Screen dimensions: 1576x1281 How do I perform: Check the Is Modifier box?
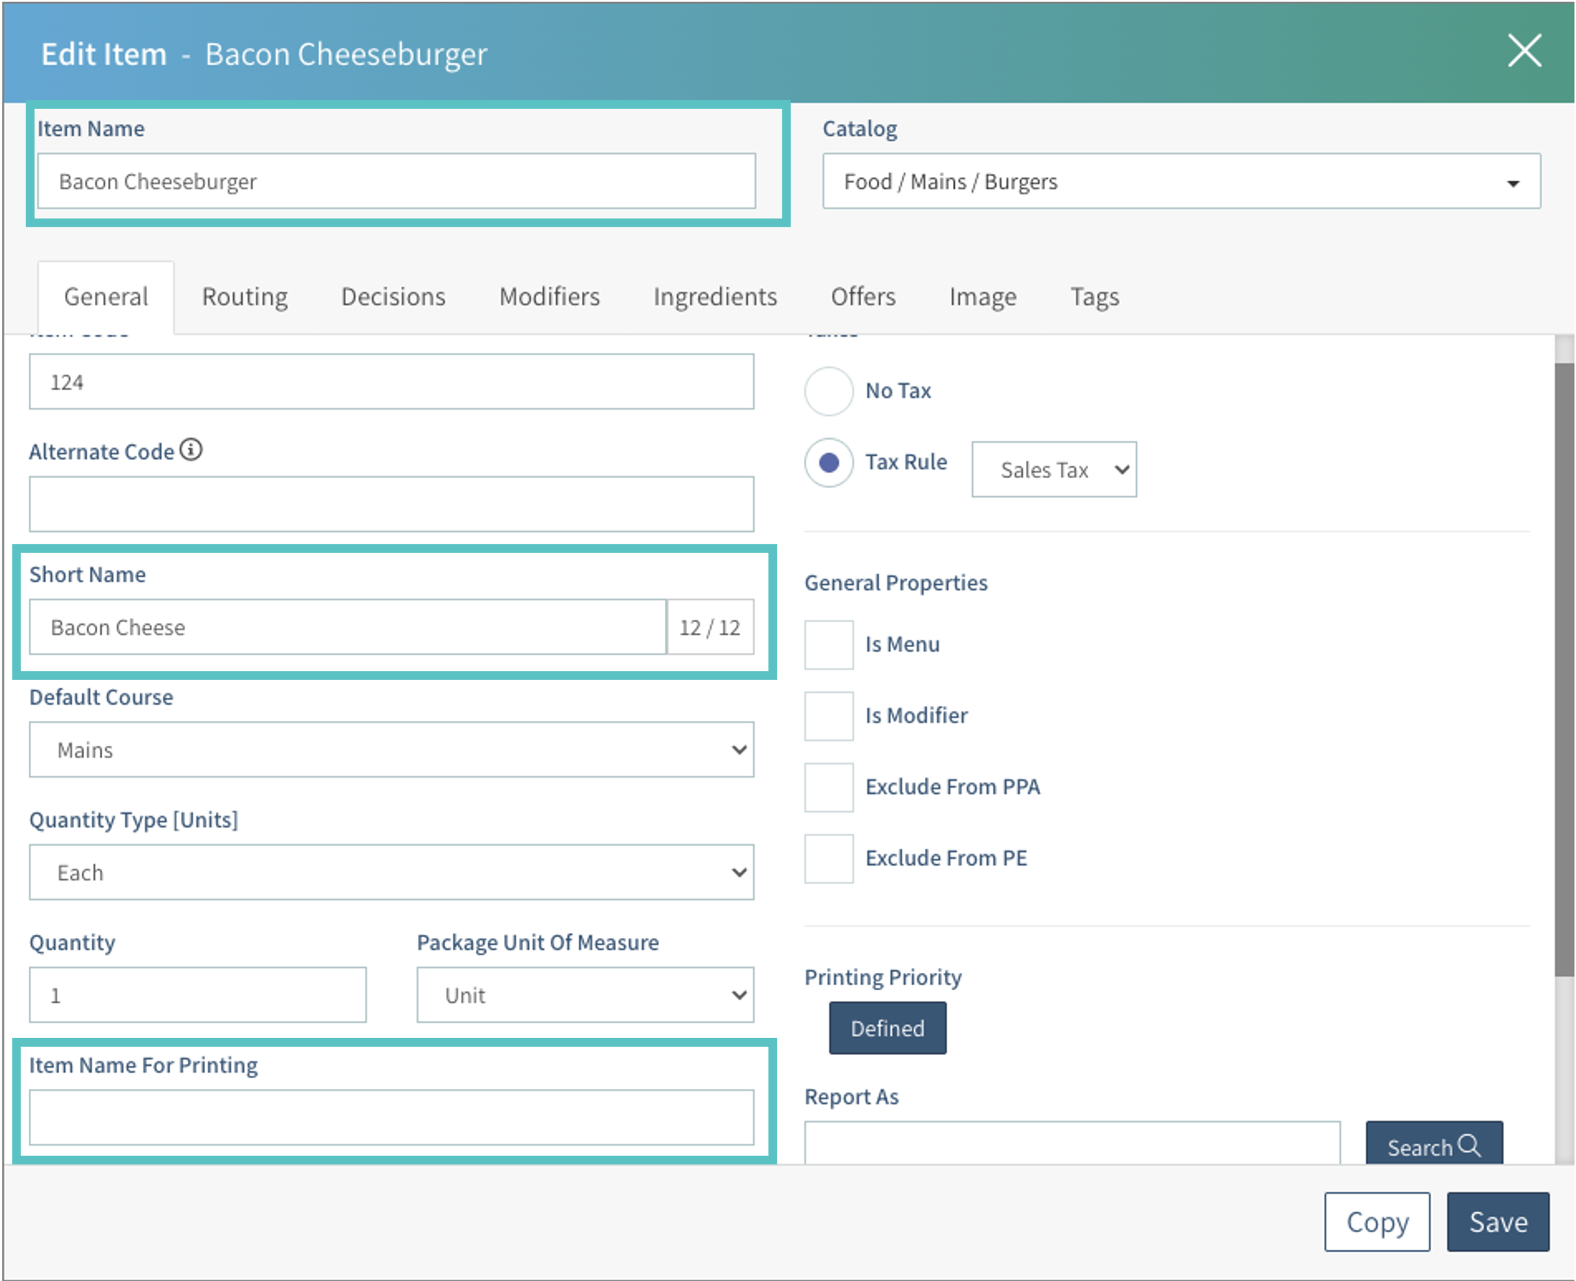[828, 716]
